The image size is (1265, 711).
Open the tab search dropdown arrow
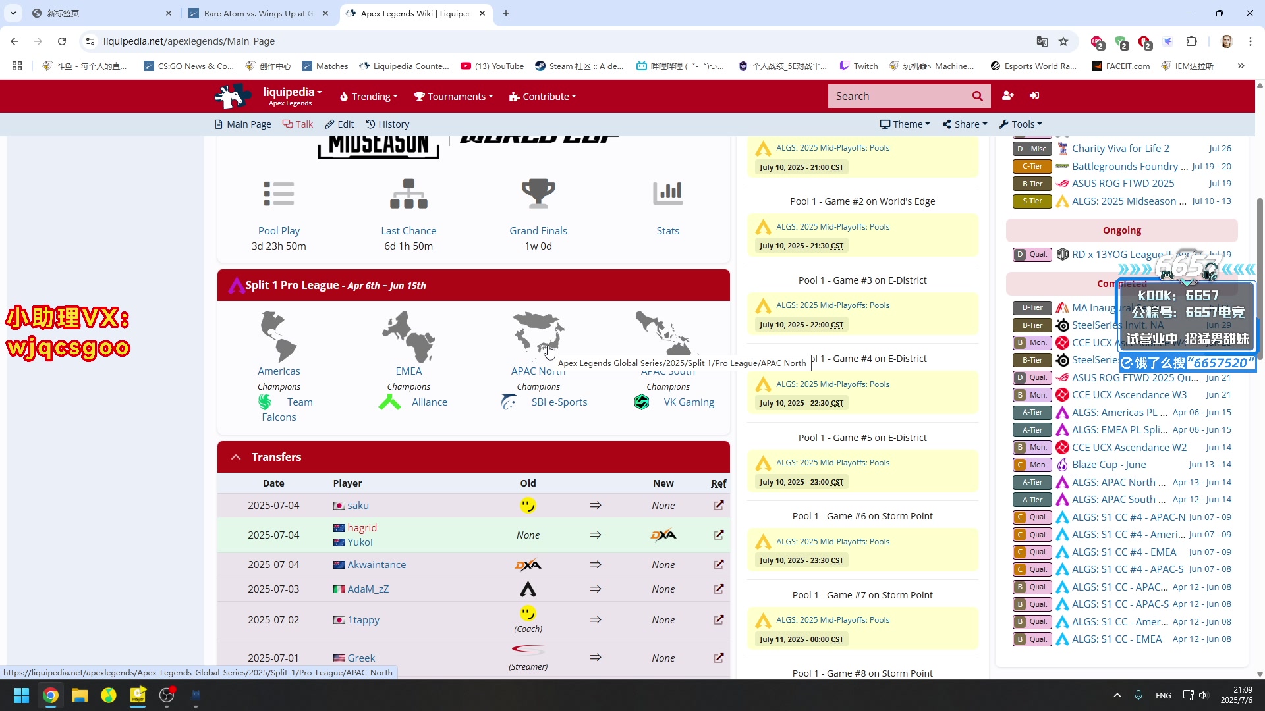click(x=13, y=13)
